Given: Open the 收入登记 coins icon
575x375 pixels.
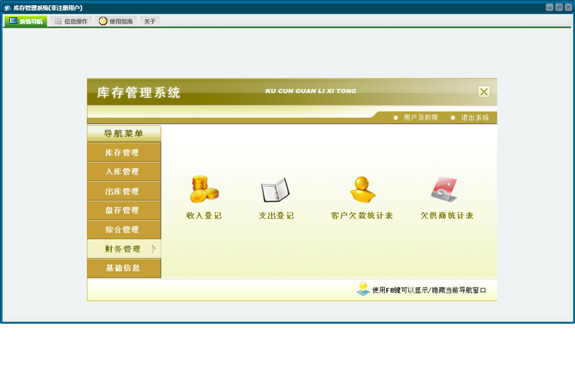Looking at the screenshot, I should [204, 190].
